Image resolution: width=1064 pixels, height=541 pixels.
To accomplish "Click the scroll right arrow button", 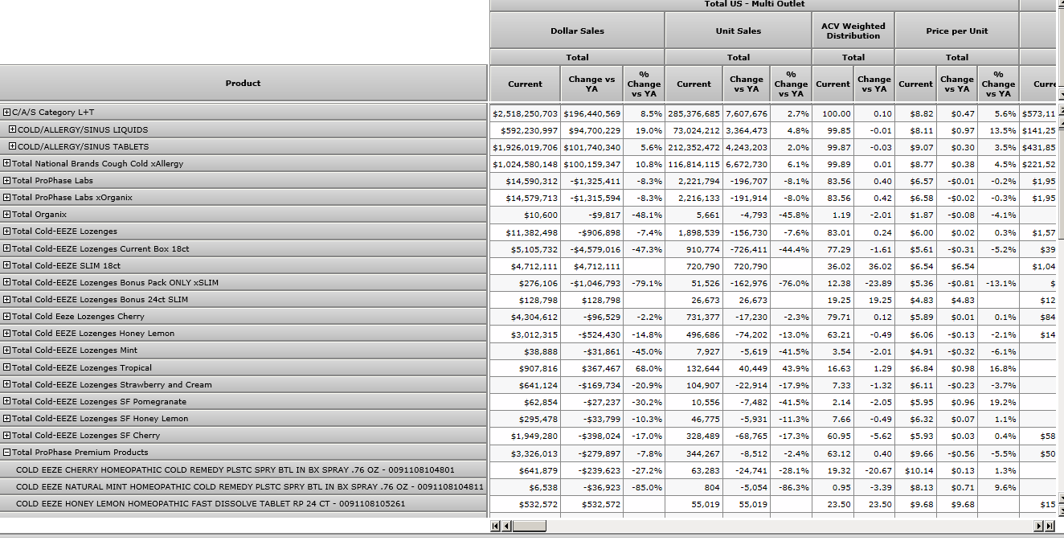I will tap(1039, 526).
